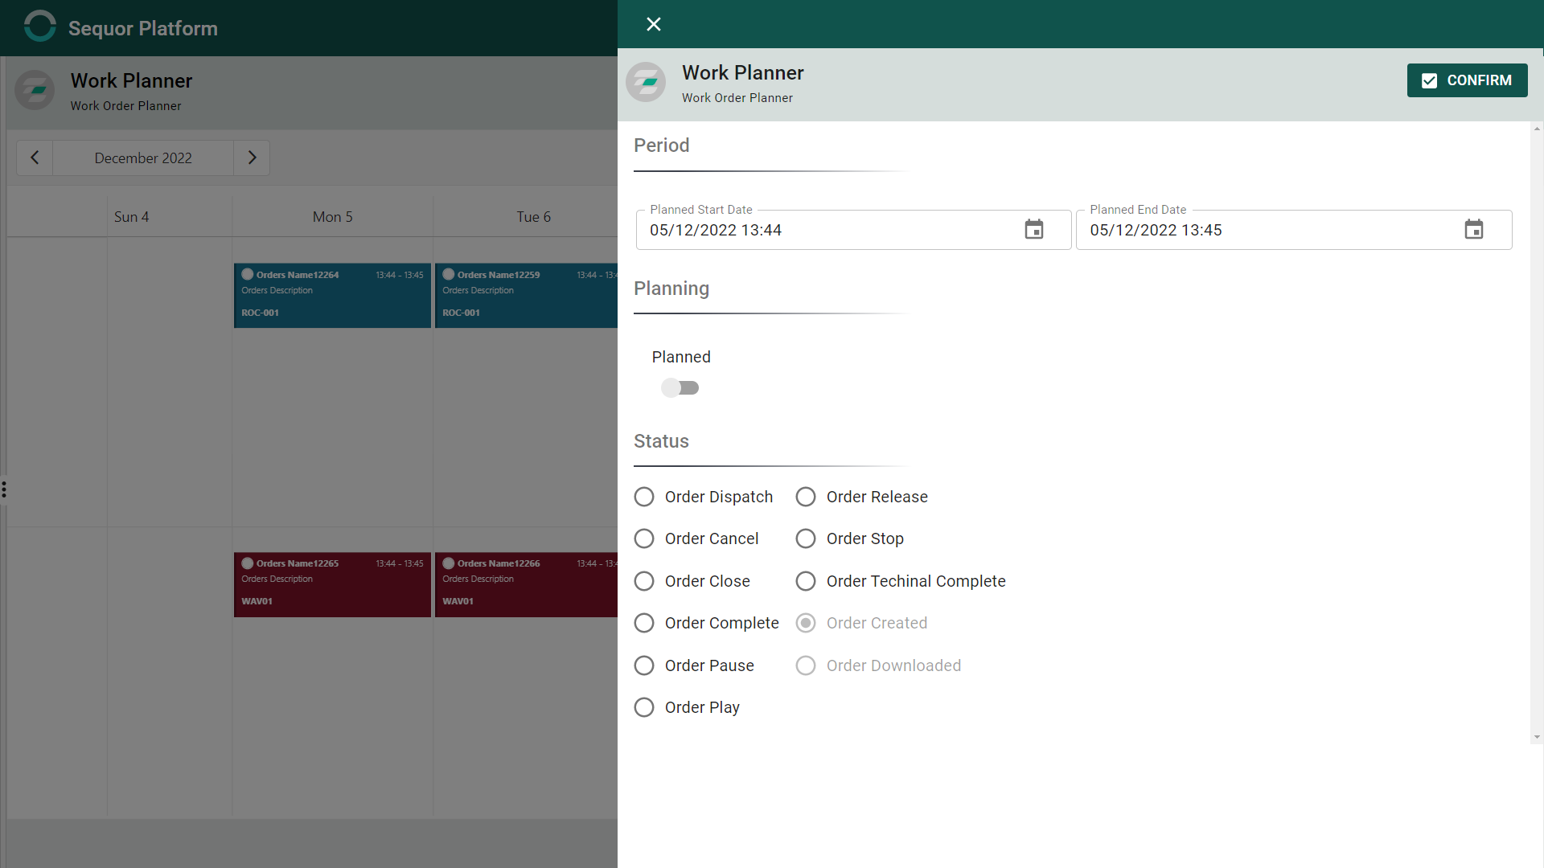Click the Status section heading
The height and width of the screenshot is (868, 1544).
click(661, 441)
